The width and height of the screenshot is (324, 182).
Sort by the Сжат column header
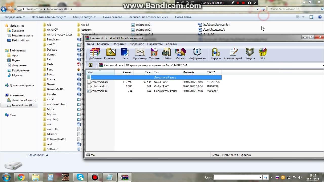point(143,72)
